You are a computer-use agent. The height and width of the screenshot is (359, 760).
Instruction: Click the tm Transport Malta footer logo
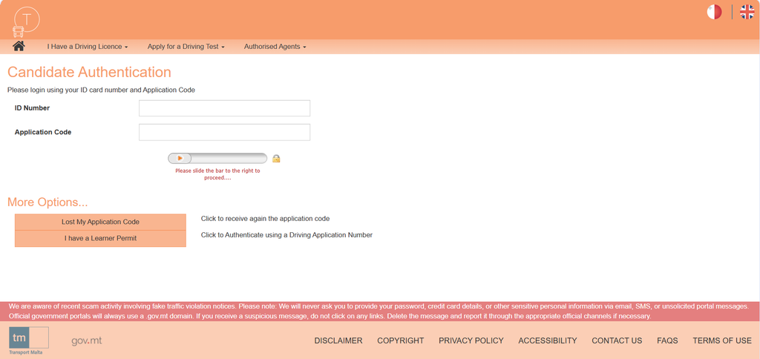pos(29,340)
